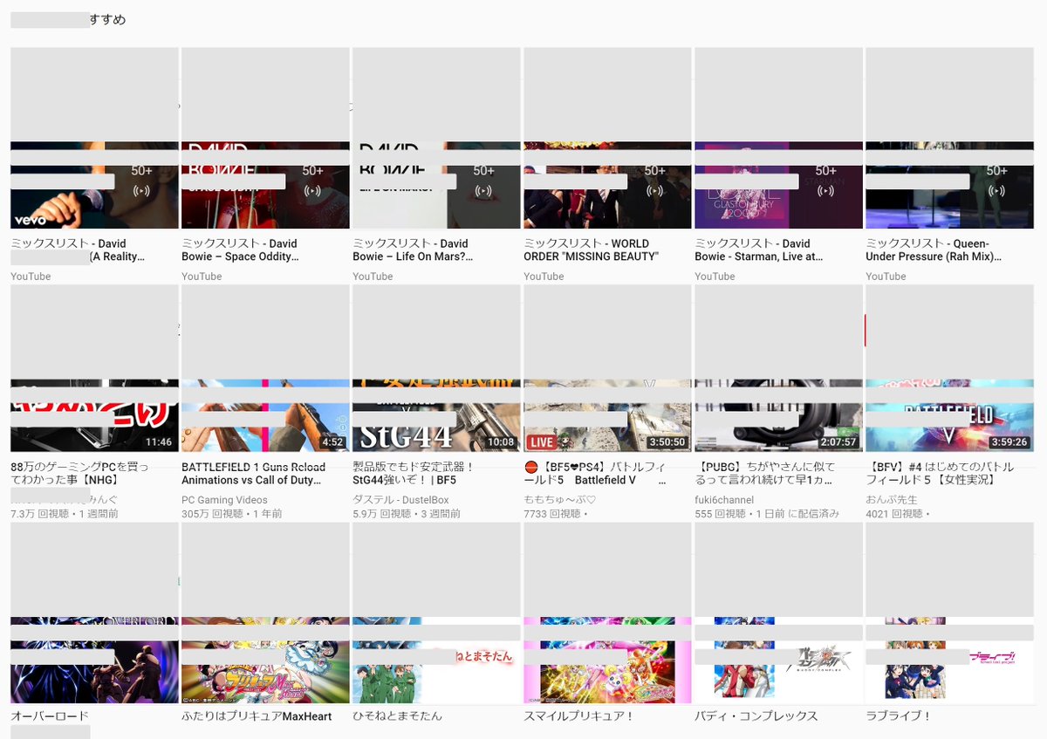Open title 【BF5❤PS4】バトルフィールド5 Battlefield V
Image resolution: width=1047 pixels, height=739 pixels.
(596, 474)
